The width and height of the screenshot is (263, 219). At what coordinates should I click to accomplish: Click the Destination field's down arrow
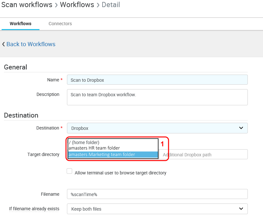pyautogui.click(x=241, y=128)
